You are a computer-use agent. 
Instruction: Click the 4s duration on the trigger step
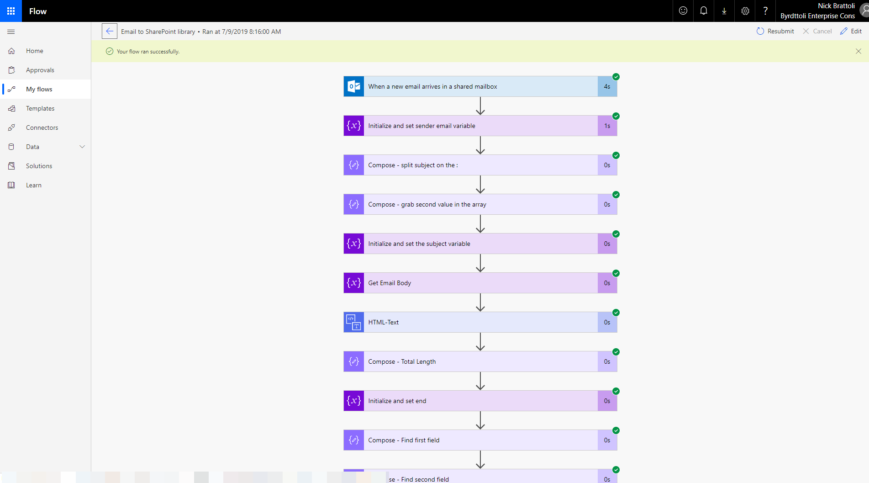click(x=607, y=86)
